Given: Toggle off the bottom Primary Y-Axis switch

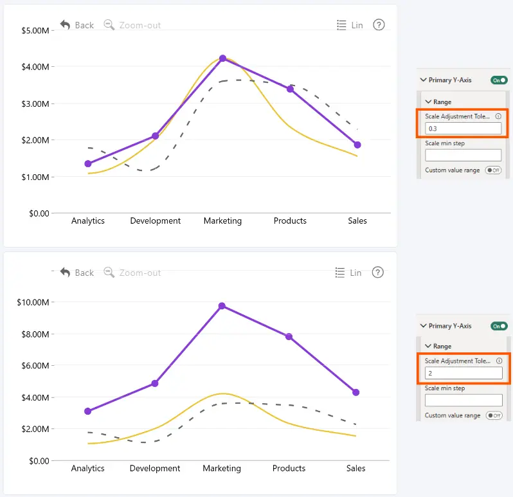Looking at the screenshot, I should (x=499, y=326).
